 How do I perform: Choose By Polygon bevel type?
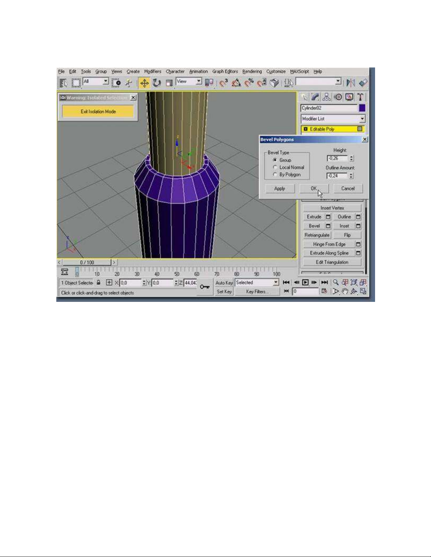coord(275,174)
